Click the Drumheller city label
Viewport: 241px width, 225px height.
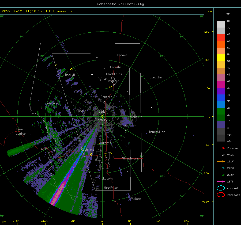(157, 132)
